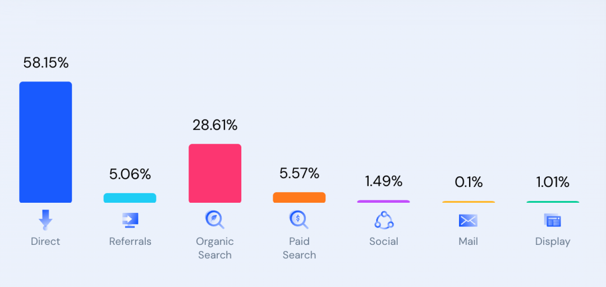The height and width of the screenshot is (287, 606).
Task: Click the Display ad windows icon
Action: coord(552,220)
